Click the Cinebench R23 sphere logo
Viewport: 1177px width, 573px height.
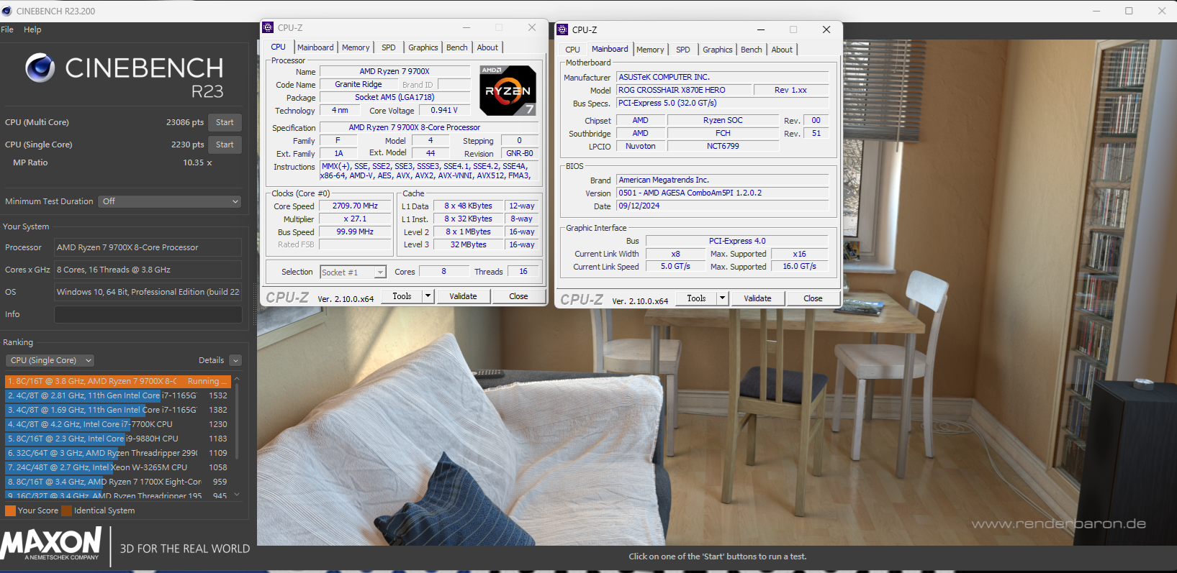pos(40,68)
